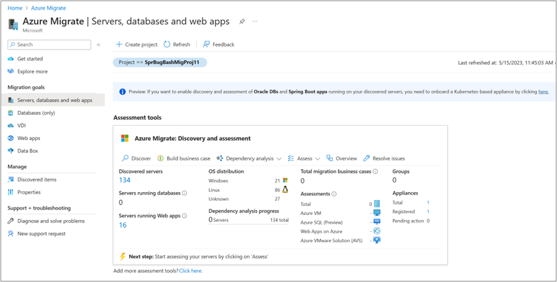Open the 16 servers running web apps link
The height and width of the screenshot is (282, 557).
coord(122,225)
